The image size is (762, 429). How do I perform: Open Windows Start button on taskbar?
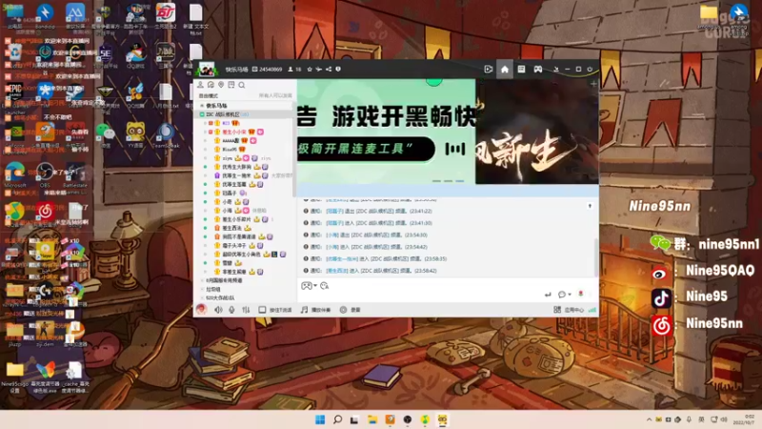pyautogui.click(x=320, y=419)
